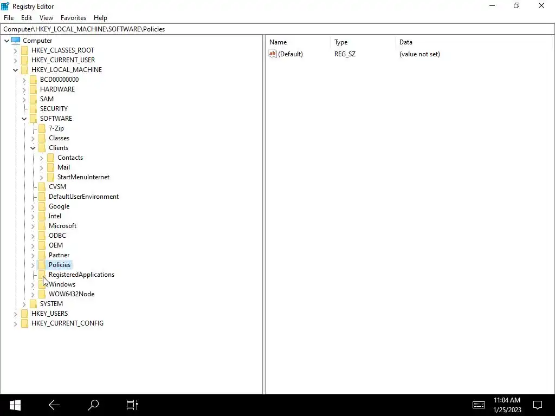Open the View menu
This screenshot has width=555, height=416.
point(46,18)
